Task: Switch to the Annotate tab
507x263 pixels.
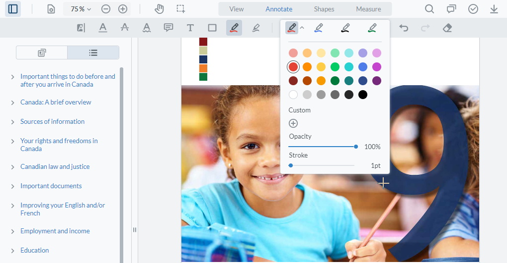Action: tap(279, 9)
